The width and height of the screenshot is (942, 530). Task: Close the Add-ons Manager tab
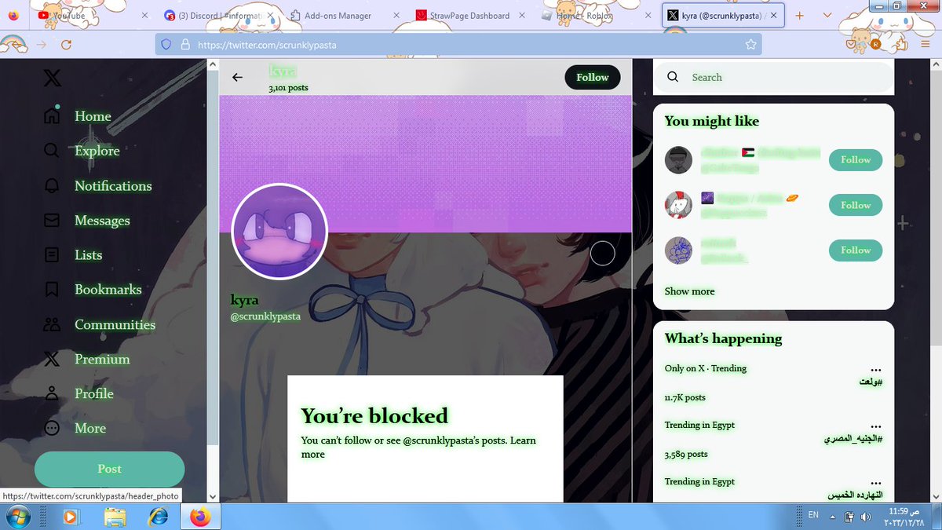(x=396, y=15)
